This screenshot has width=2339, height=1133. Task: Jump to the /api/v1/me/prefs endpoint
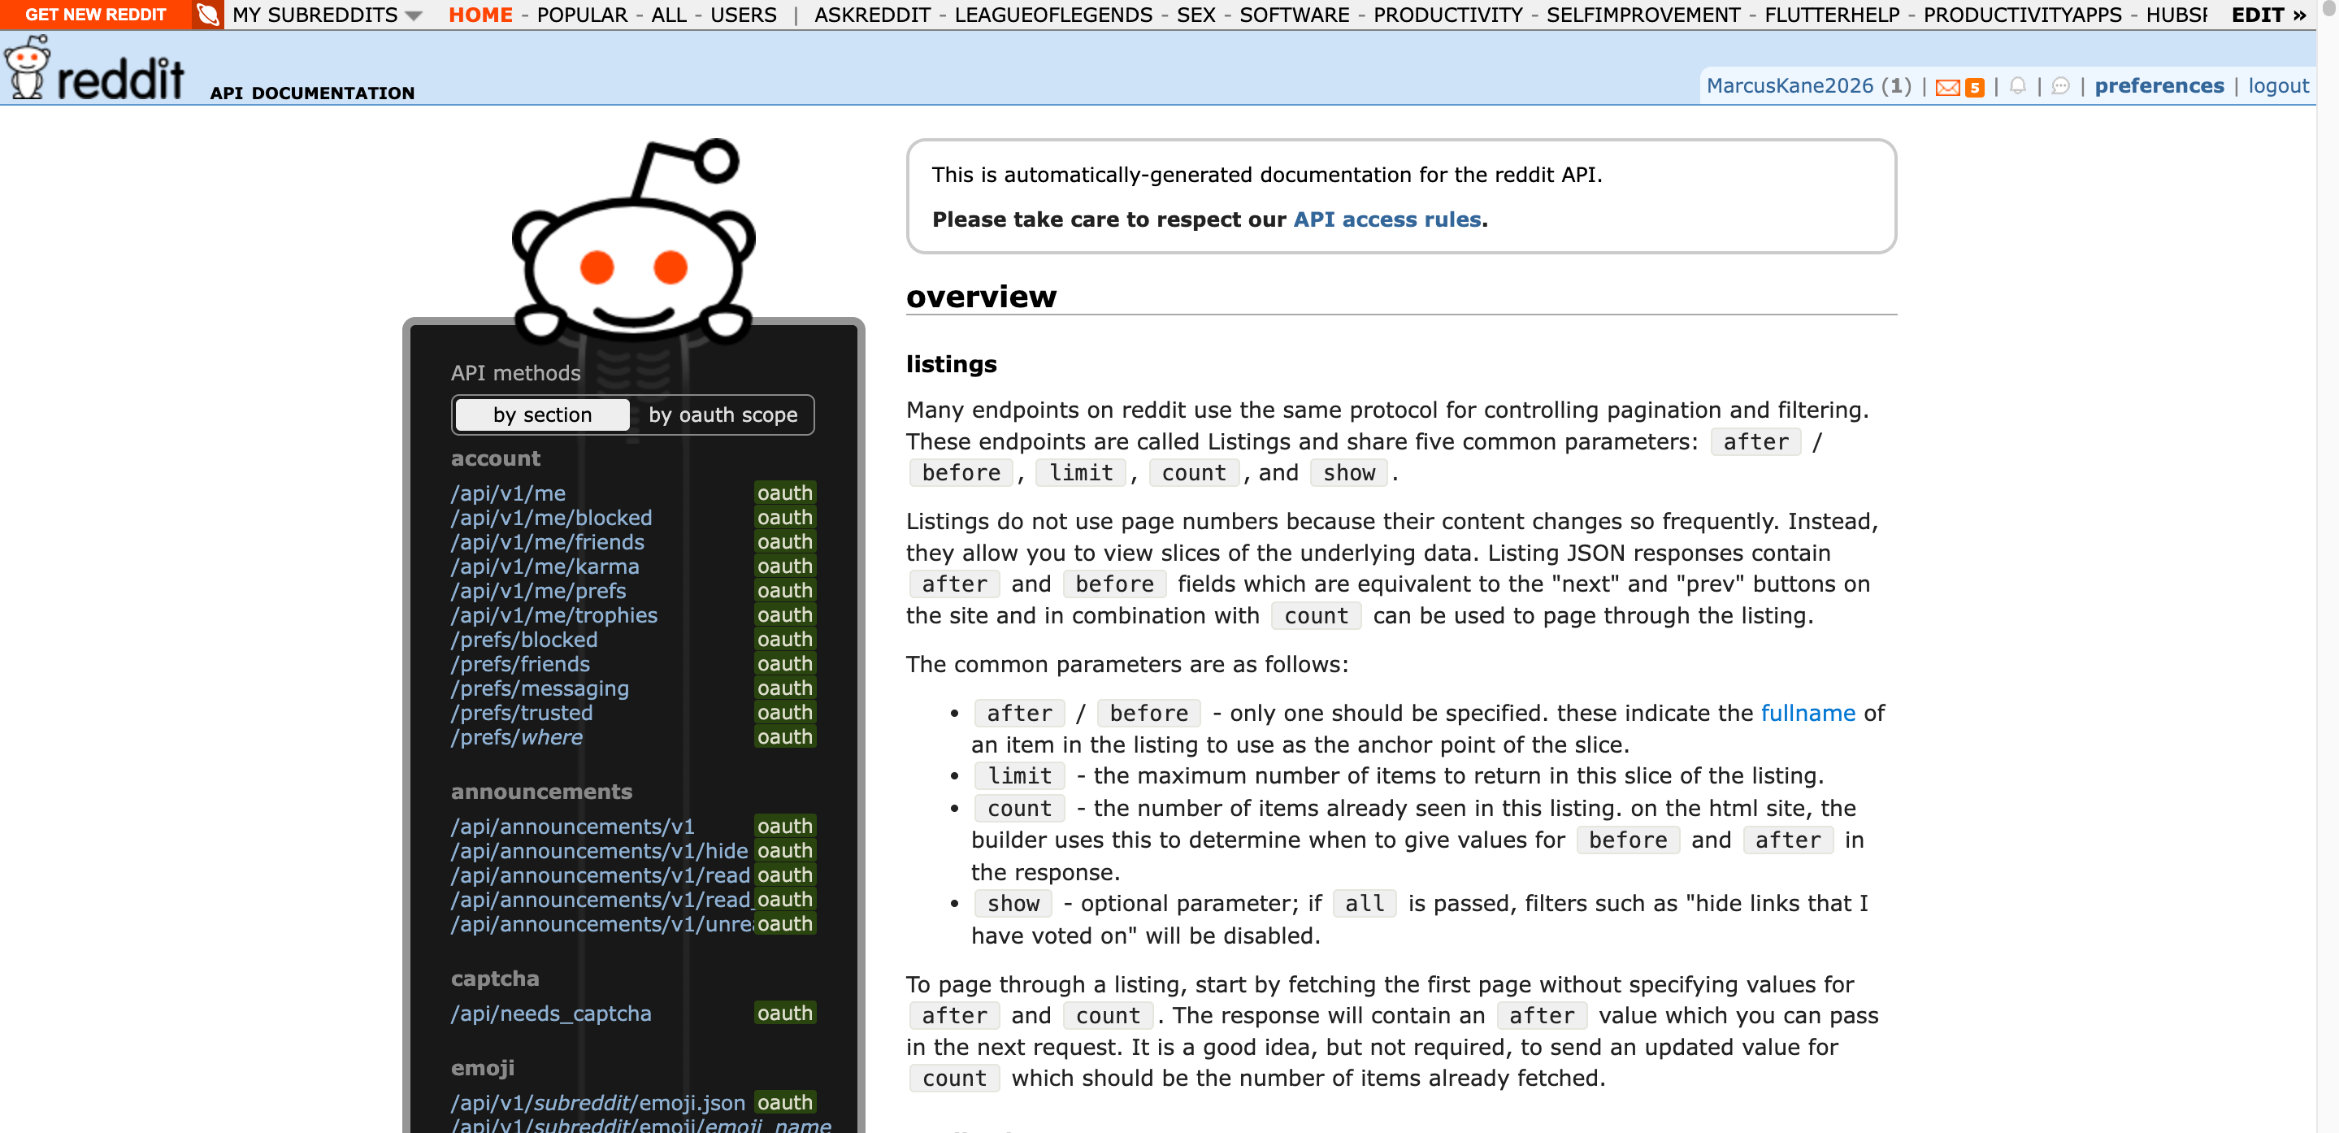539,591
